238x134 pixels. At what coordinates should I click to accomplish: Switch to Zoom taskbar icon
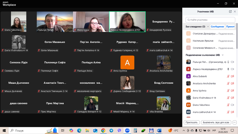(127, 130)
